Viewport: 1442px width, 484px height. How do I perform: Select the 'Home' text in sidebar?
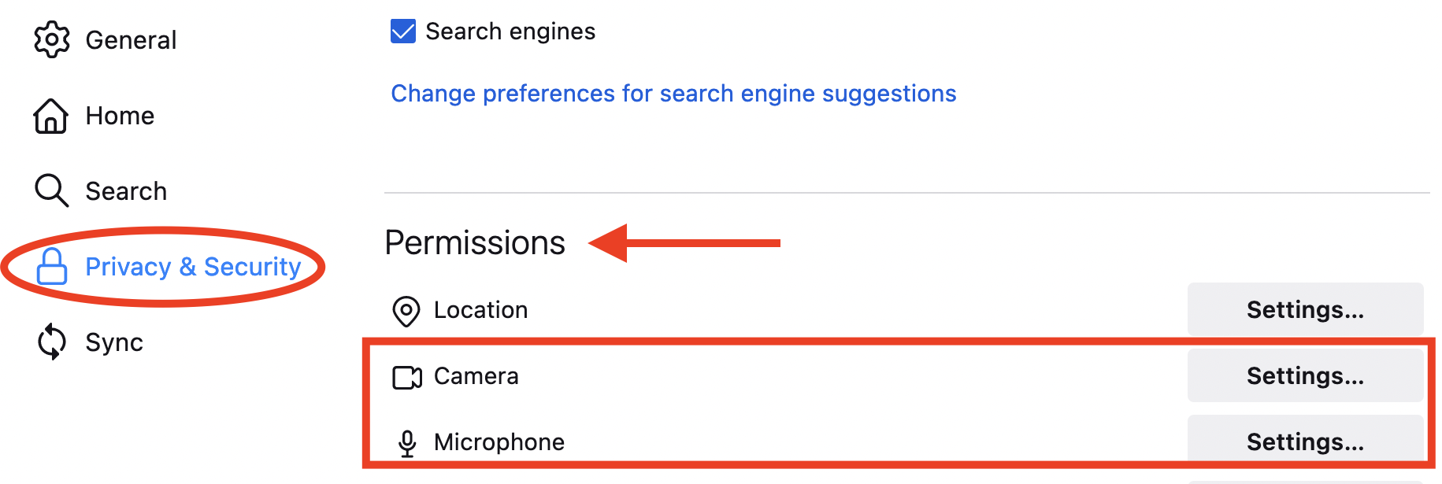[x=120, y=116]
